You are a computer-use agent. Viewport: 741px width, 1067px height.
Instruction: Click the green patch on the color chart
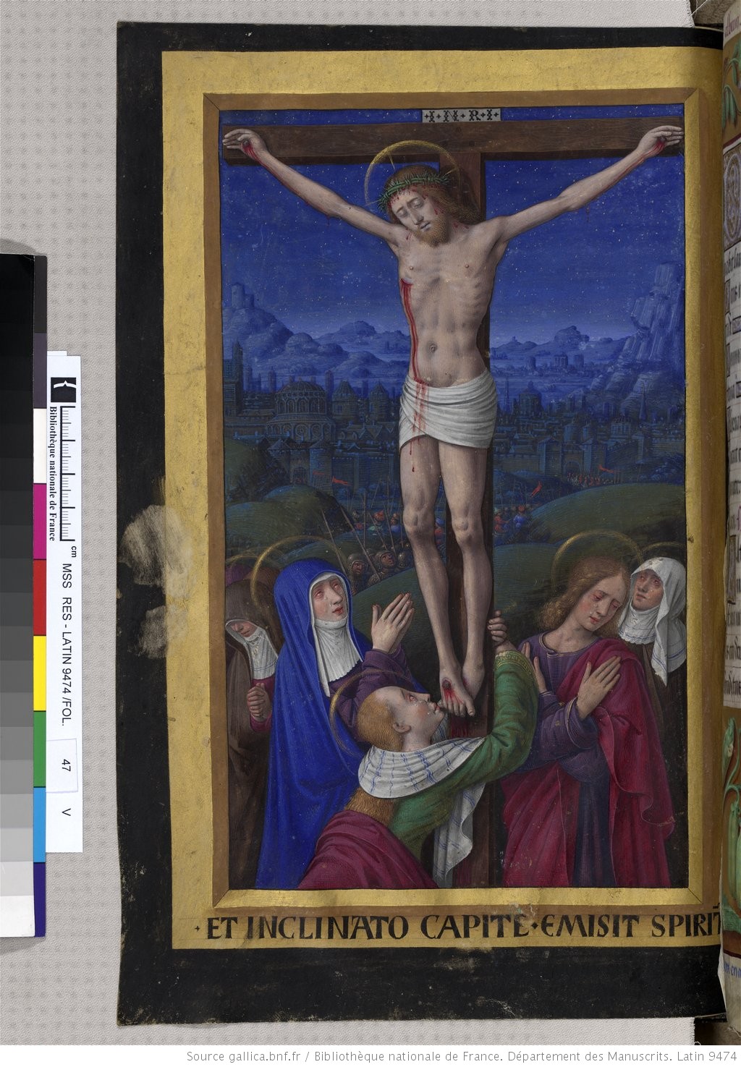pos(40,749)
